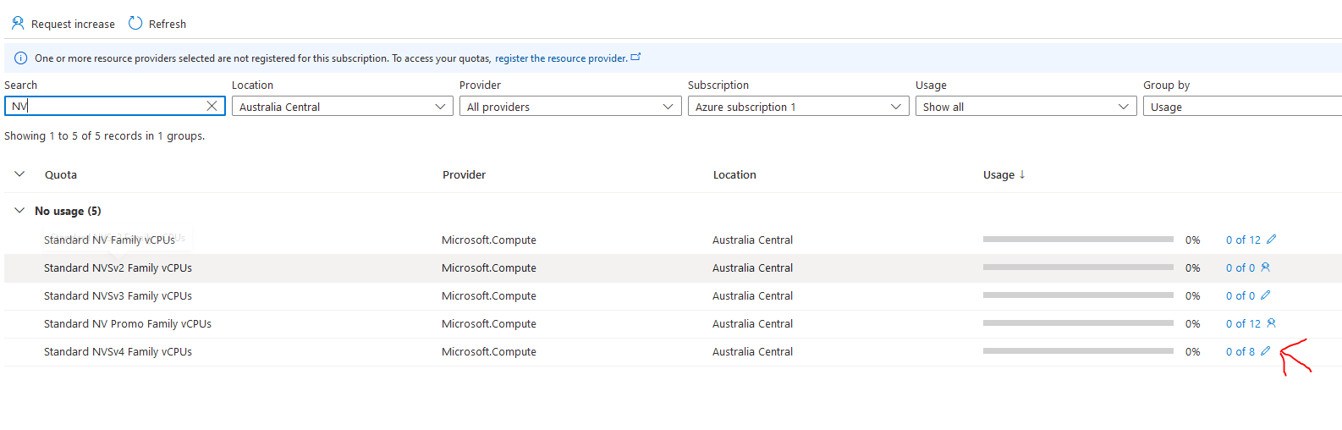Sort by the Location column header
Viewport: 1342px width, 430px height.
734,174
